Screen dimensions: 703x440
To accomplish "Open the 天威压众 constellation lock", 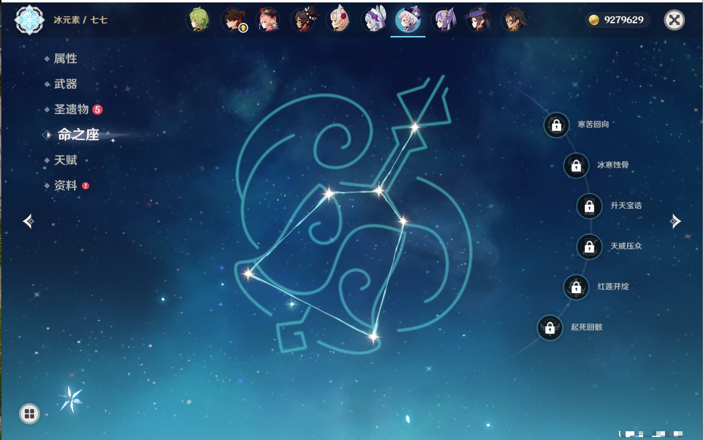I will (589, 247).
